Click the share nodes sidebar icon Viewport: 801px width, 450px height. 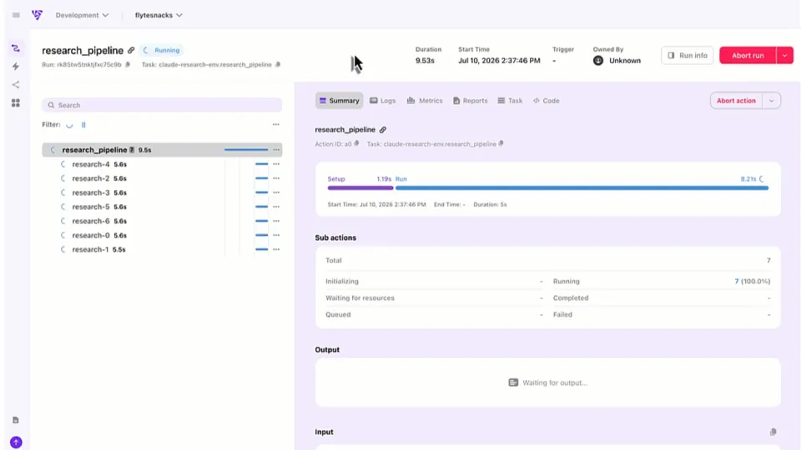pos(16,85)
